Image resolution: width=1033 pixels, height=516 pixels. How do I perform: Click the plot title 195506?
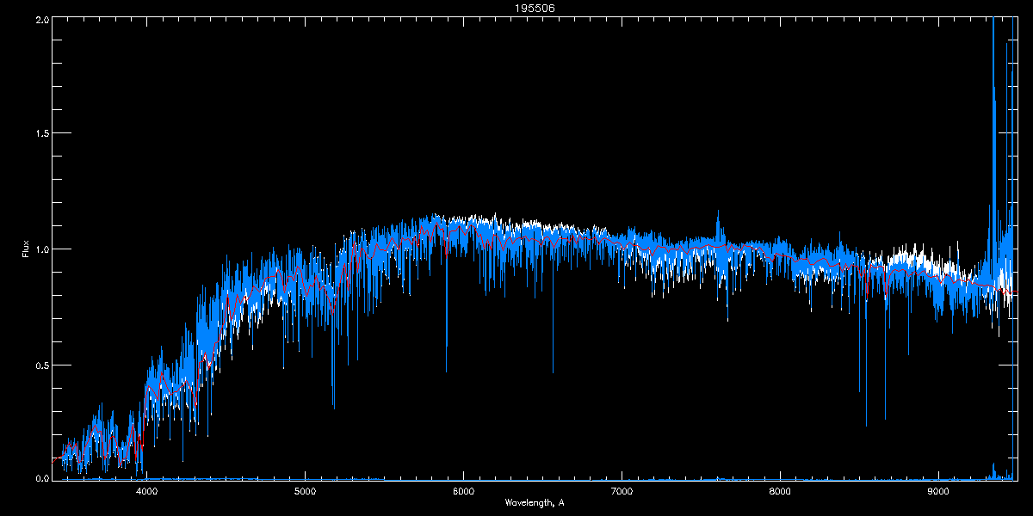coord(535,8)
